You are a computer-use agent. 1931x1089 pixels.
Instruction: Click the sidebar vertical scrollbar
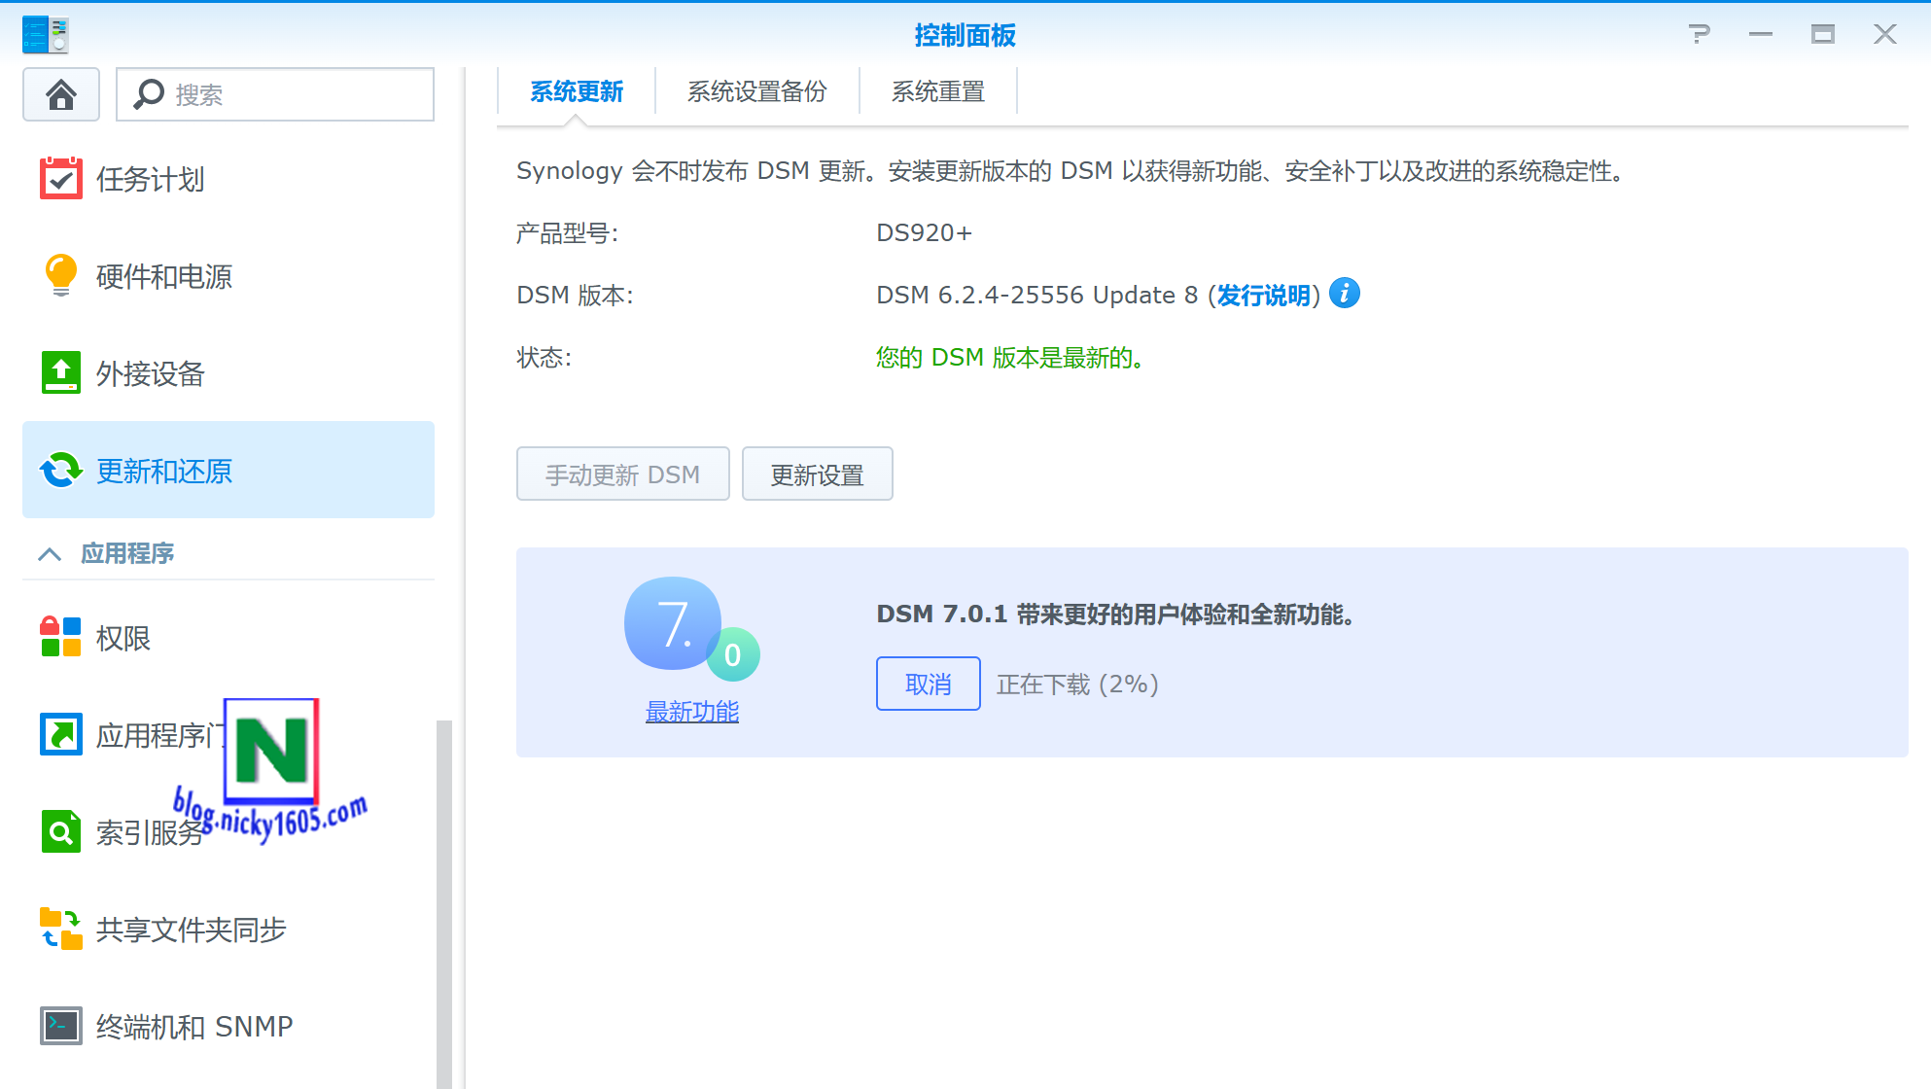click(x=444, y=904)
